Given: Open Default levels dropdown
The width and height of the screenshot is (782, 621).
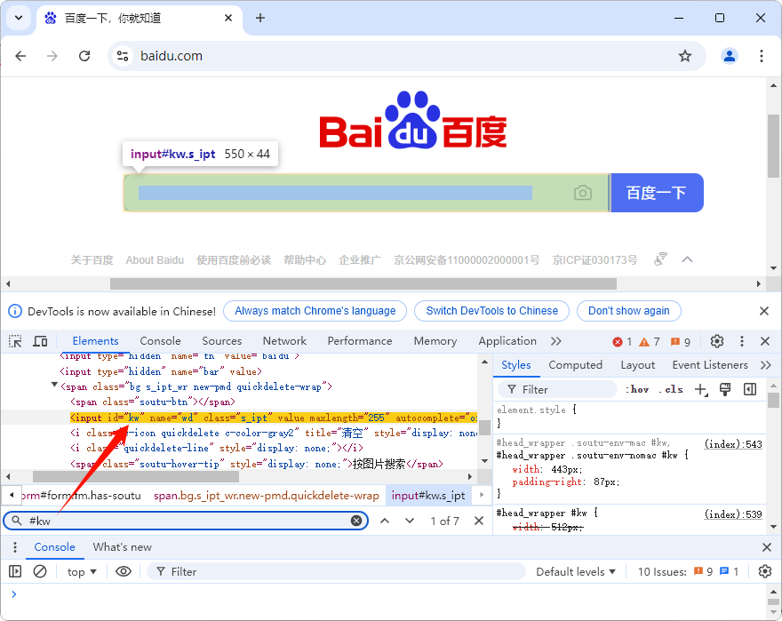Looking at the screenshot, I should click(576, 571).
